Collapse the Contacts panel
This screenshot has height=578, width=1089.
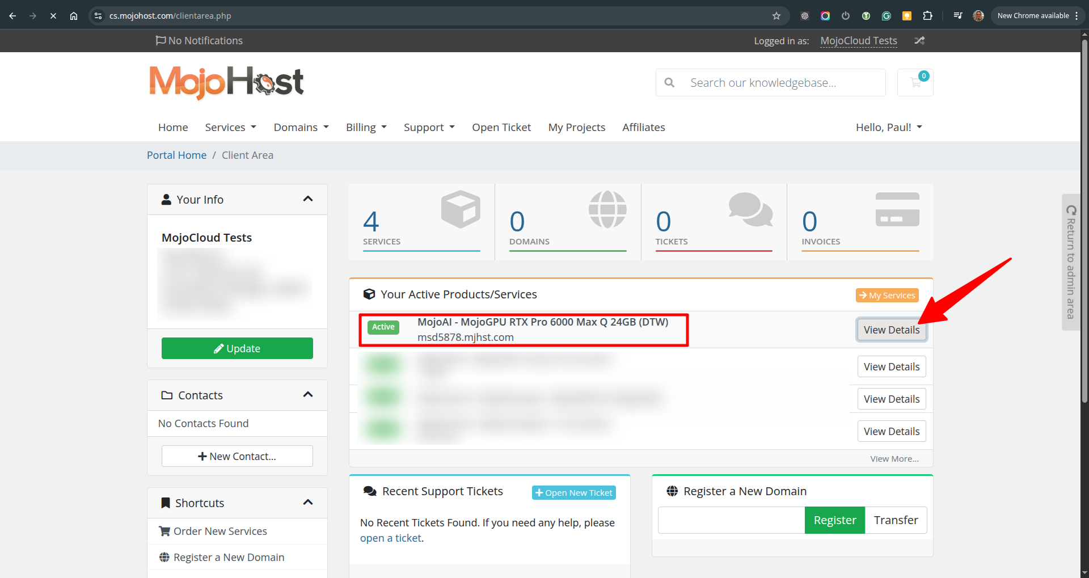[x=308, y=395]
